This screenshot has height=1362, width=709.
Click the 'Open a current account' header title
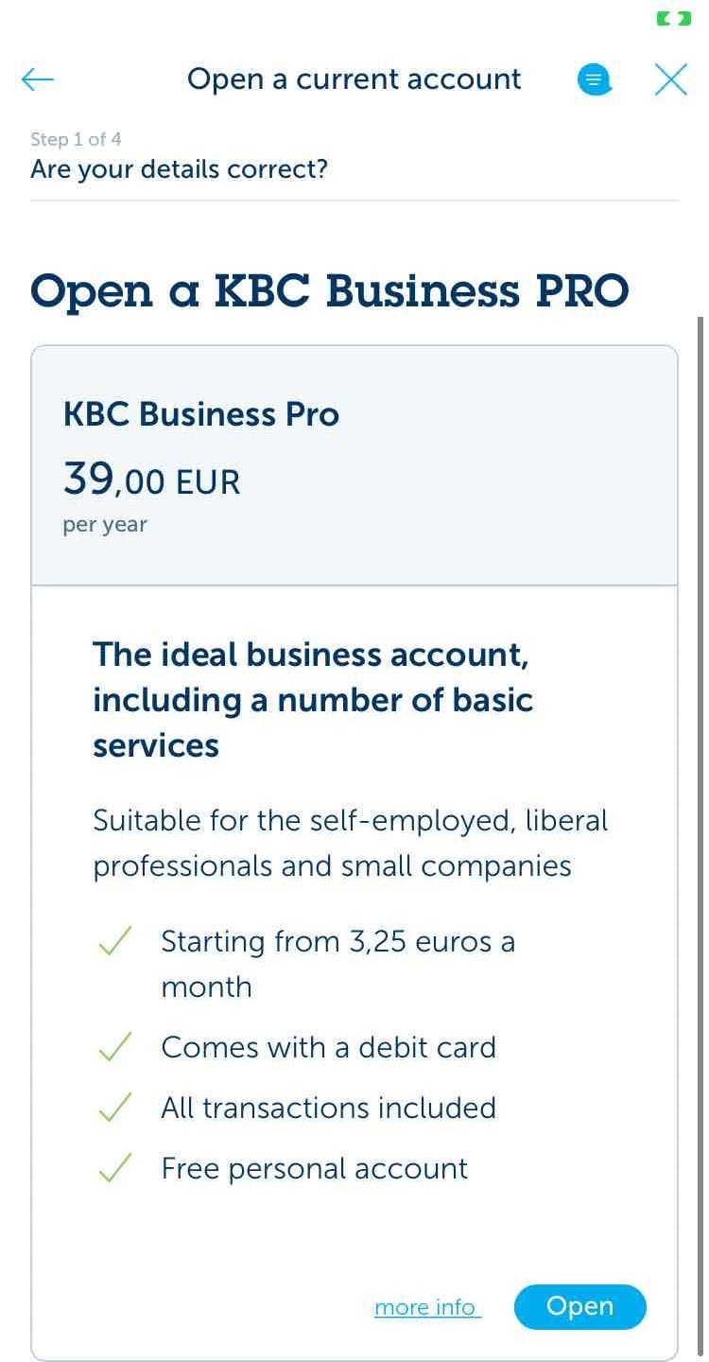point(354,79)
